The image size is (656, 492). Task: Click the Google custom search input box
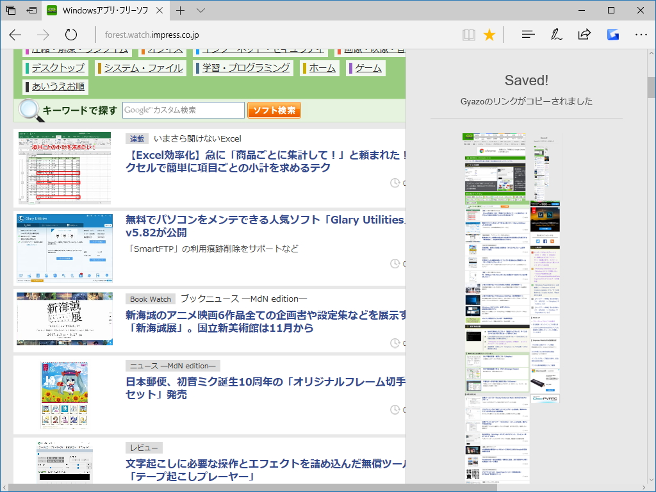click(x=184, y=110)
